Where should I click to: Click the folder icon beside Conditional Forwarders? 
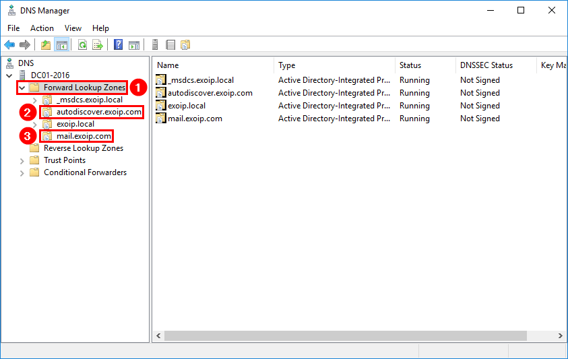(35, 172)
